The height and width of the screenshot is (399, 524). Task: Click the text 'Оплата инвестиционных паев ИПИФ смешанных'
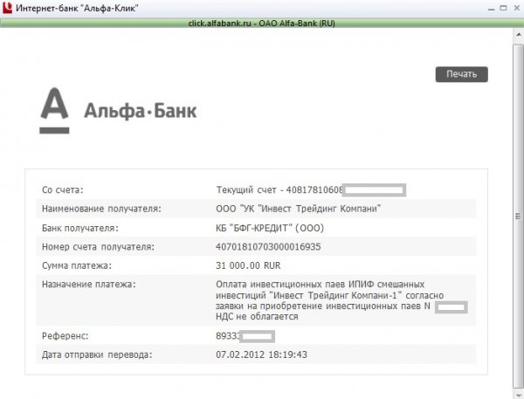pyautogui.click(x=321, y=285)
